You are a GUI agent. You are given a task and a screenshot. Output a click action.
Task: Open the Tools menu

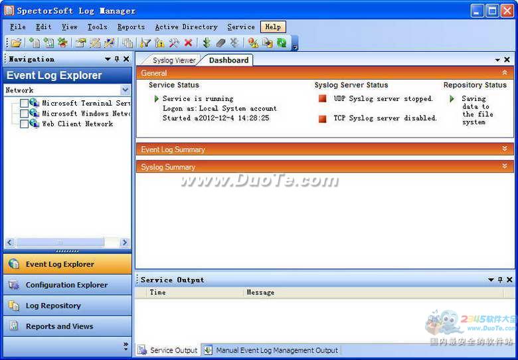pos(98,27)
